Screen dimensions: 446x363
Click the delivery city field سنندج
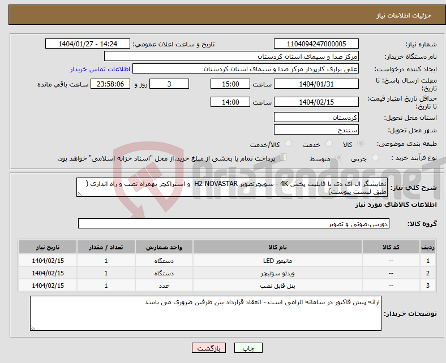pos(316,129)
